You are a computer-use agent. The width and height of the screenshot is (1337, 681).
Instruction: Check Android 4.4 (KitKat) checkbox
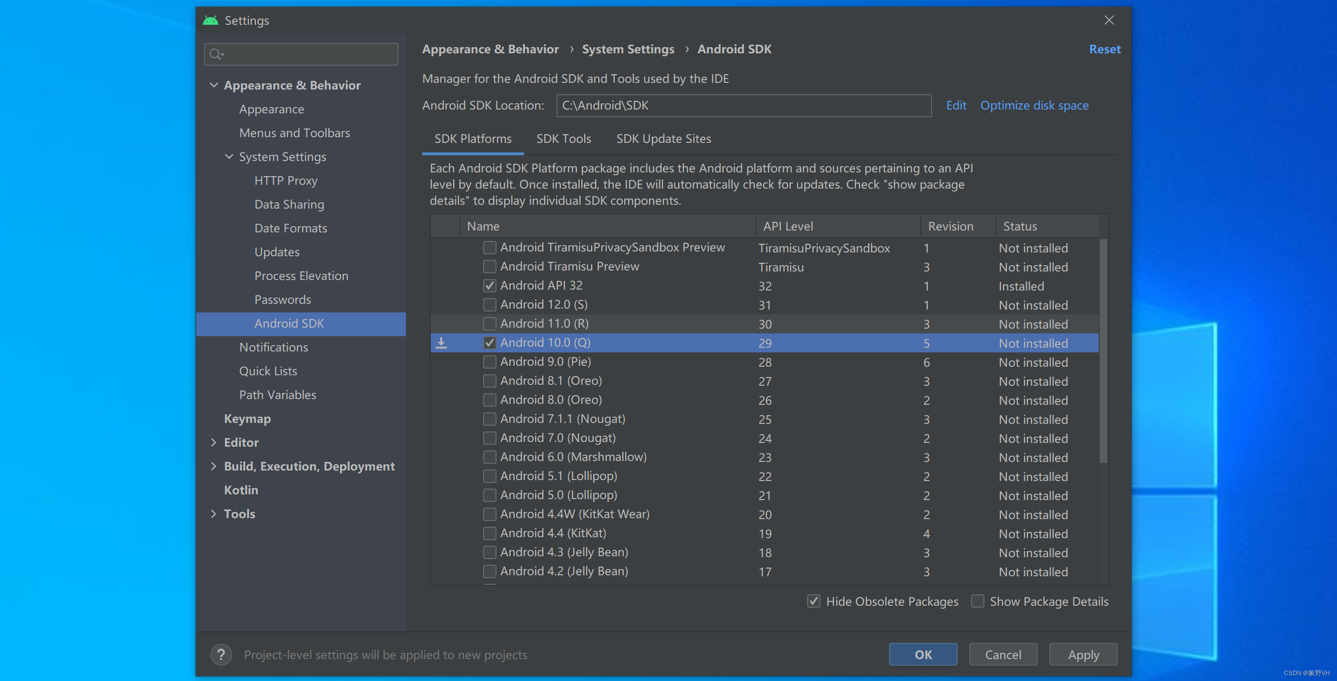pos(489,533)
